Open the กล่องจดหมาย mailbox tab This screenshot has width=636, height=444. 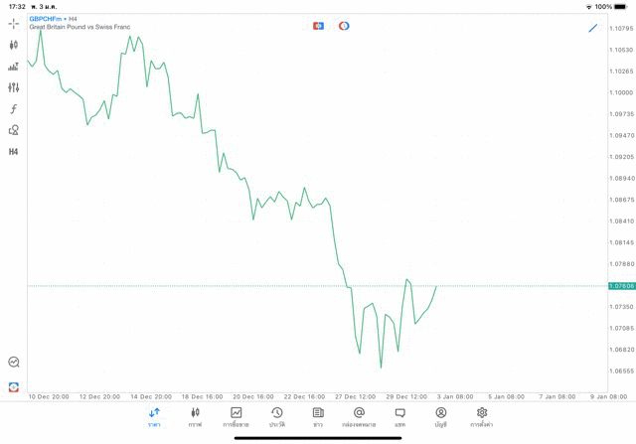pos(359,417)
